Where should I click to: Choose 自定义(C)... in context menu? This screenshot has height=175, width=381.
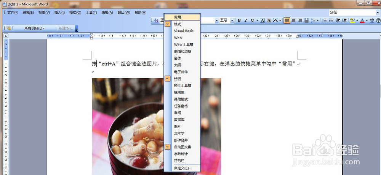tap(182, 168)
